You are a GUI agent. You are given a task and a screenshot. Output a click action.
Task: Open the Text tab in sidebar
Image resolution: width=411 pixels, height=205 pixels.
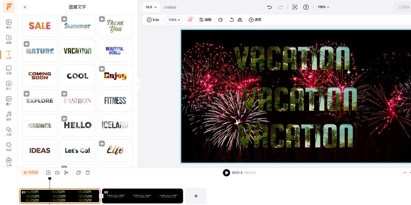point(9,55)
